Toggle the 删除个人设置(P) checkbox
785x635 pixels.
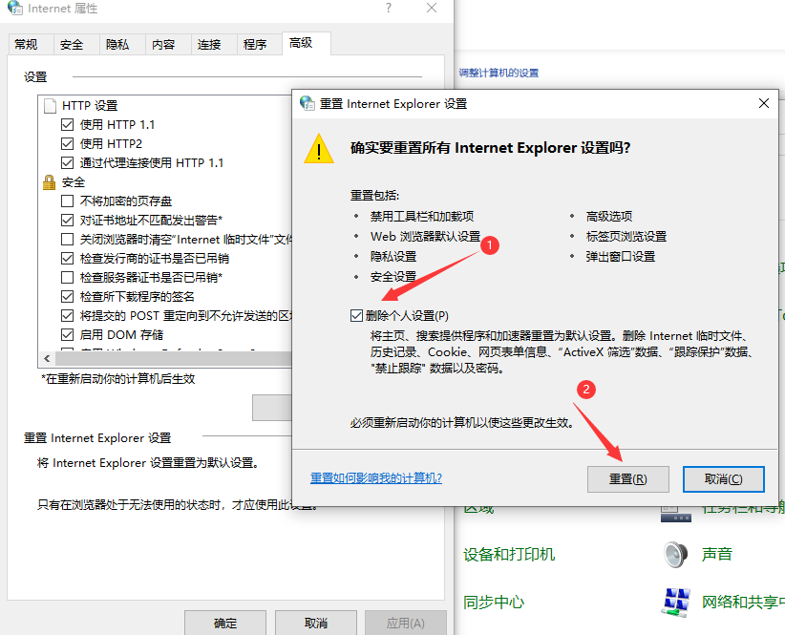356,316
